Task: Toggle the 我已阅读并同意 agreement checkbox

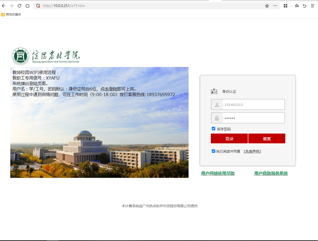Action: point(213,151)
